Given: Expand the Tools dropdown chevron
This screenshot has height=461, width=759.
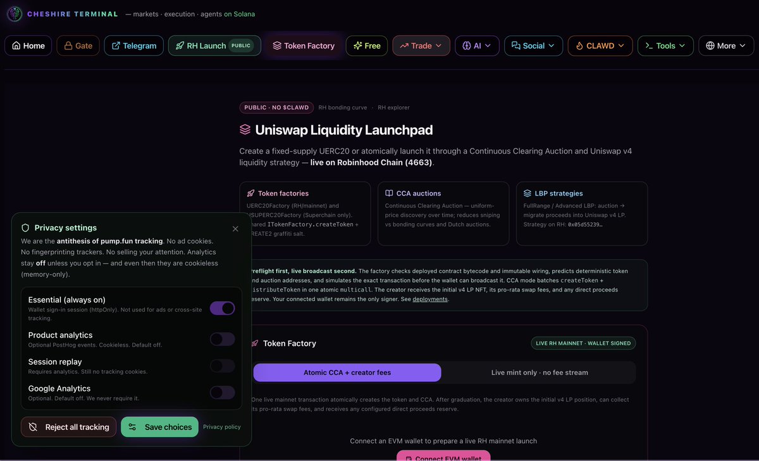Looking at the screenshot, I should coord(682,46).
